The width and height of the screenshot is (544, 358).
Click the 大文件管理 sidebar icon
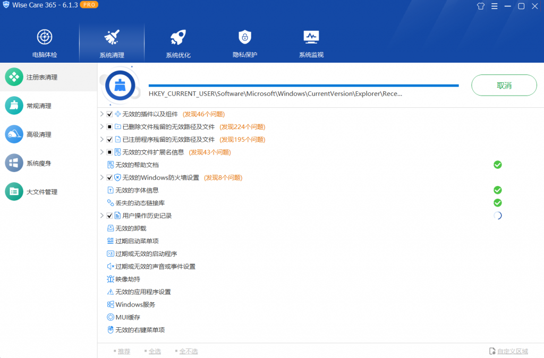(x=14, y=192)
